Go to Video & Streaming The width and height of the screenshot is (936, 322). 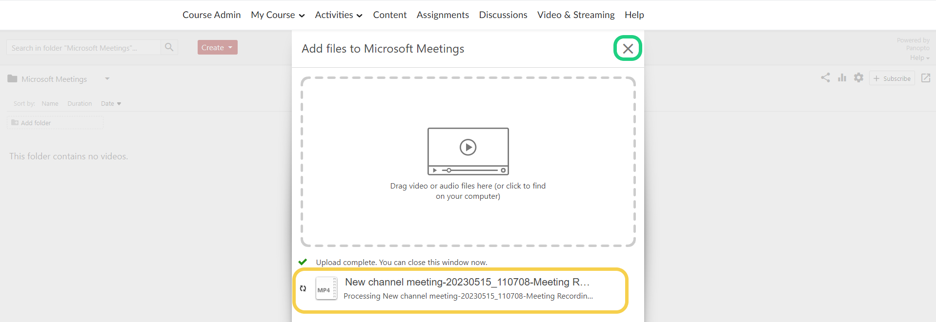pyautogui.click(x=575, y=15)
